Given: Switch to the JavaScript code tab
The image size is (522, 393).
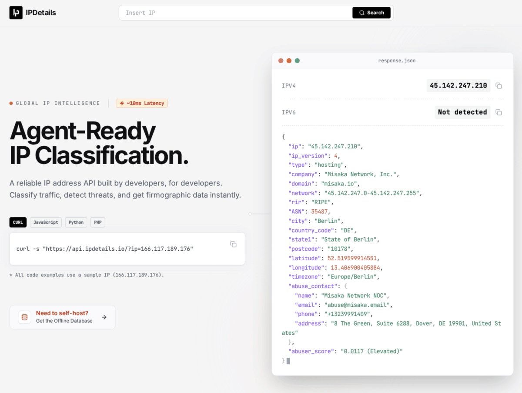Looking at the screenshot, I should point(46,222).
